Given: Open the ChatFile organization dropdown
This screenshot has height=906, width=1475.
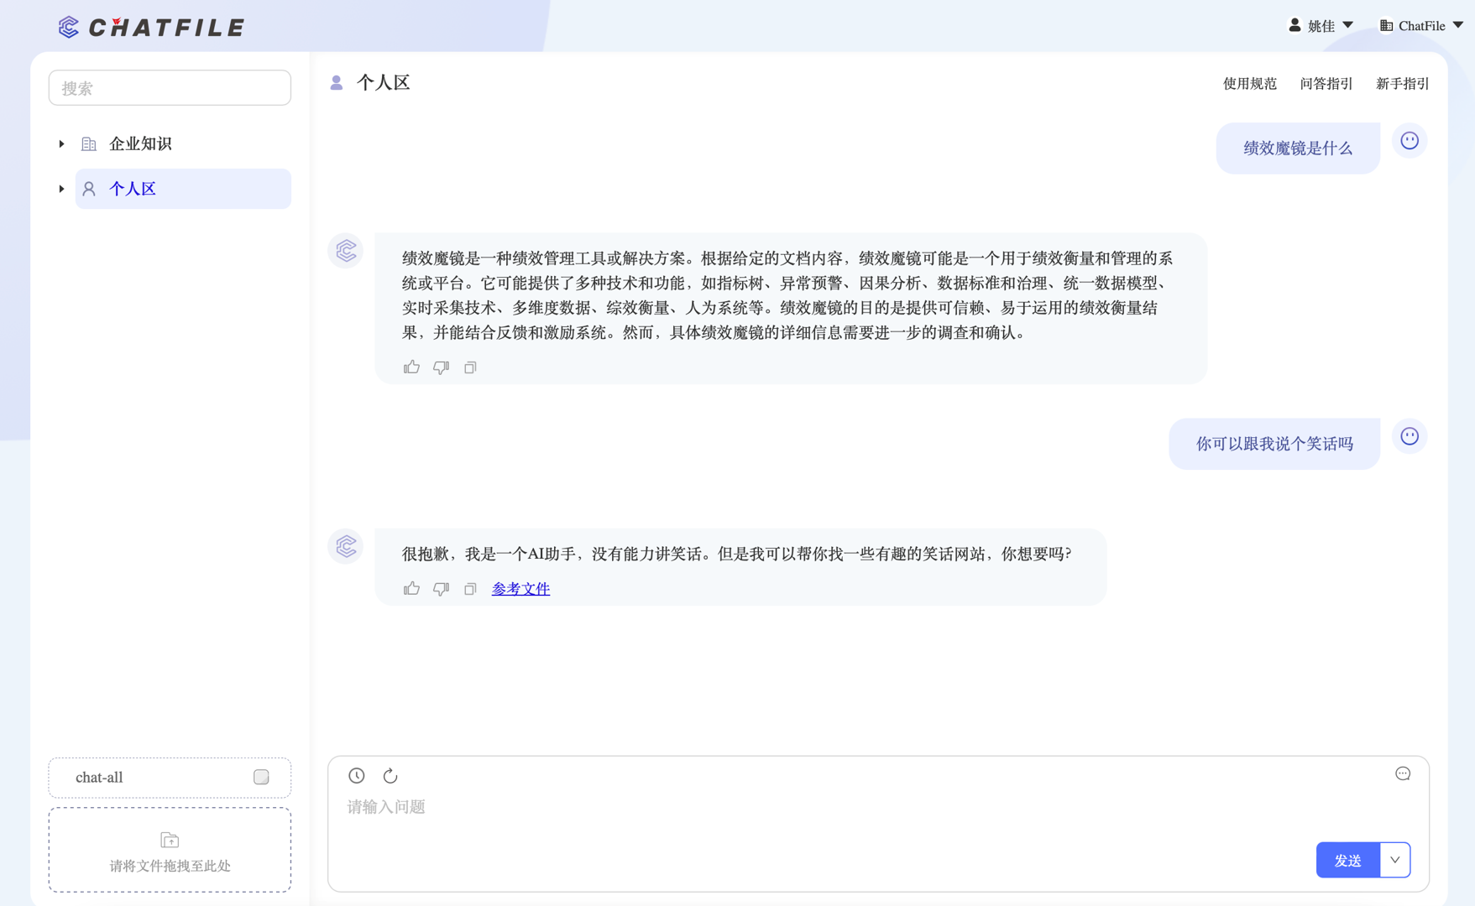Looking at the screenshot, I should click(1421, 26).
